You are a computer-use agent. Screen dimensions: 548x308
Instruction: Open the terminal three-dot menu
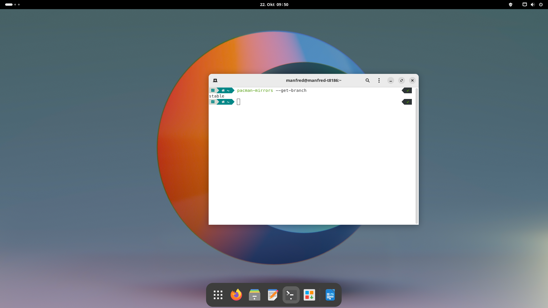click(x=379, y=80)
